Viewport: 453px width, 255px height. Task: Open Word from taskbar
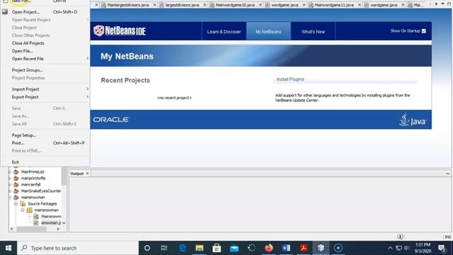(286, 248)
